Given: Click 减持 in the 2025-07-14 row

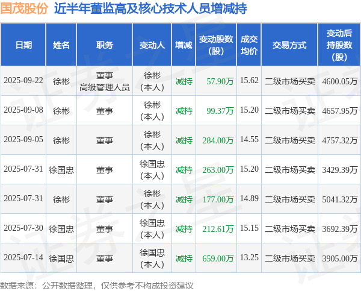Looking at the screenshot, I should click(x=184, y=258).
